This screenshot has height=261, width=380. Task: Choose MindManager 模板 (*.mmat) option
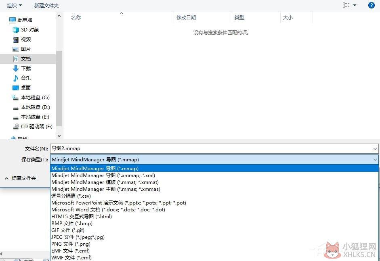pyautogui.click(x=214, y=182)
